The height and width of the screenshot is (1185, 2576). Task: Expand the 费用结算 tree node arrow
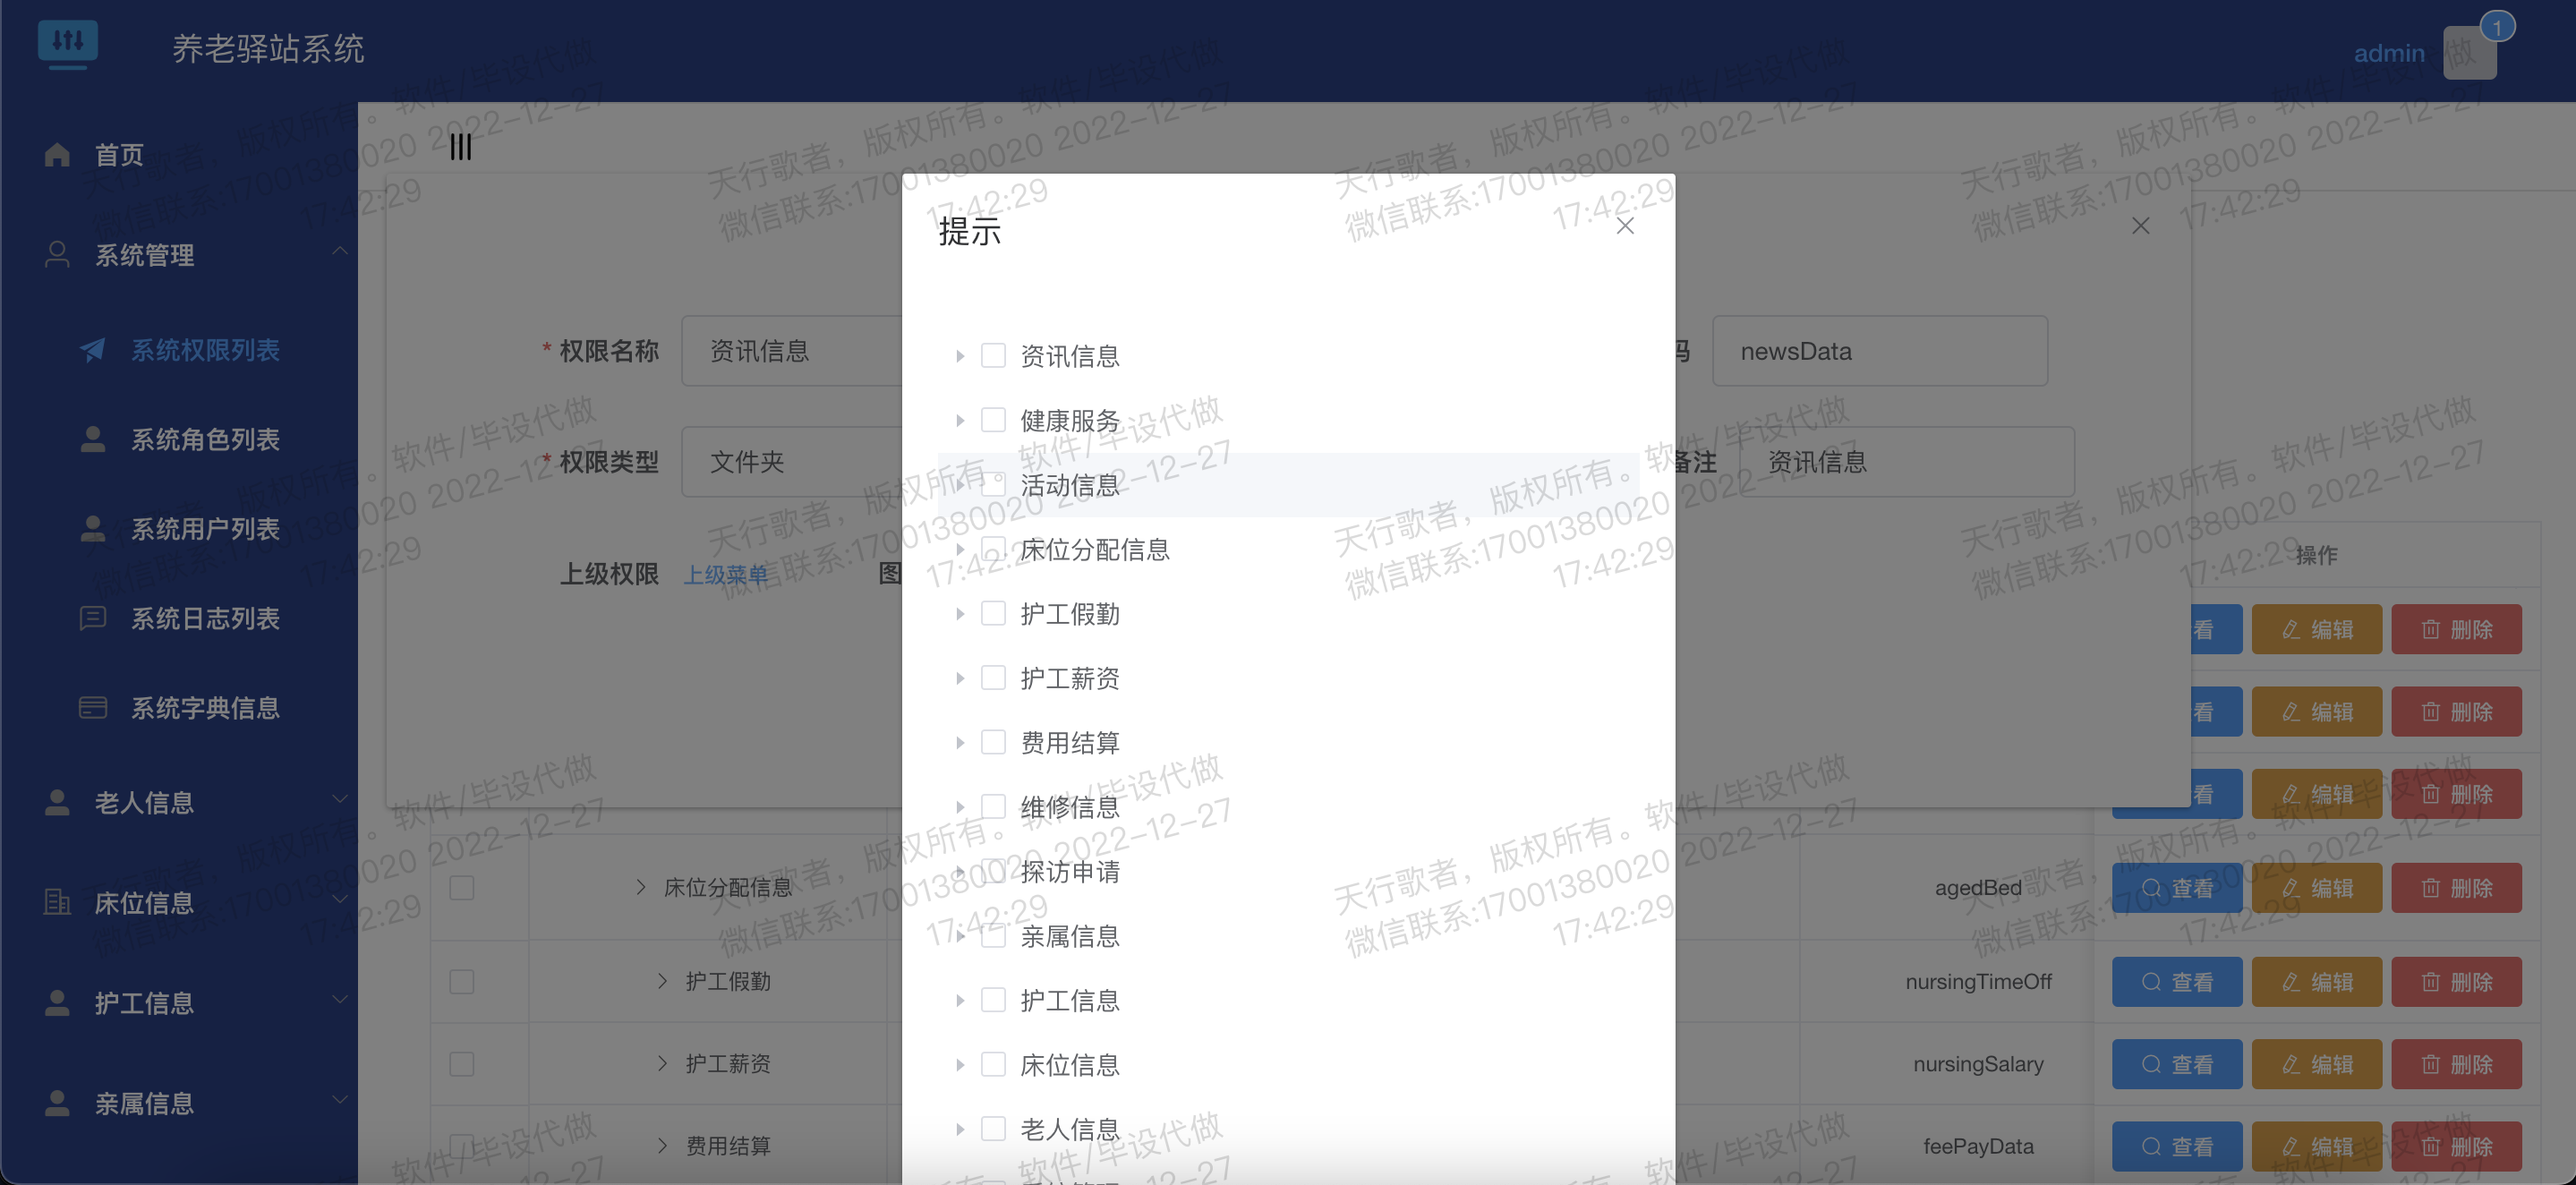(960, 743)
